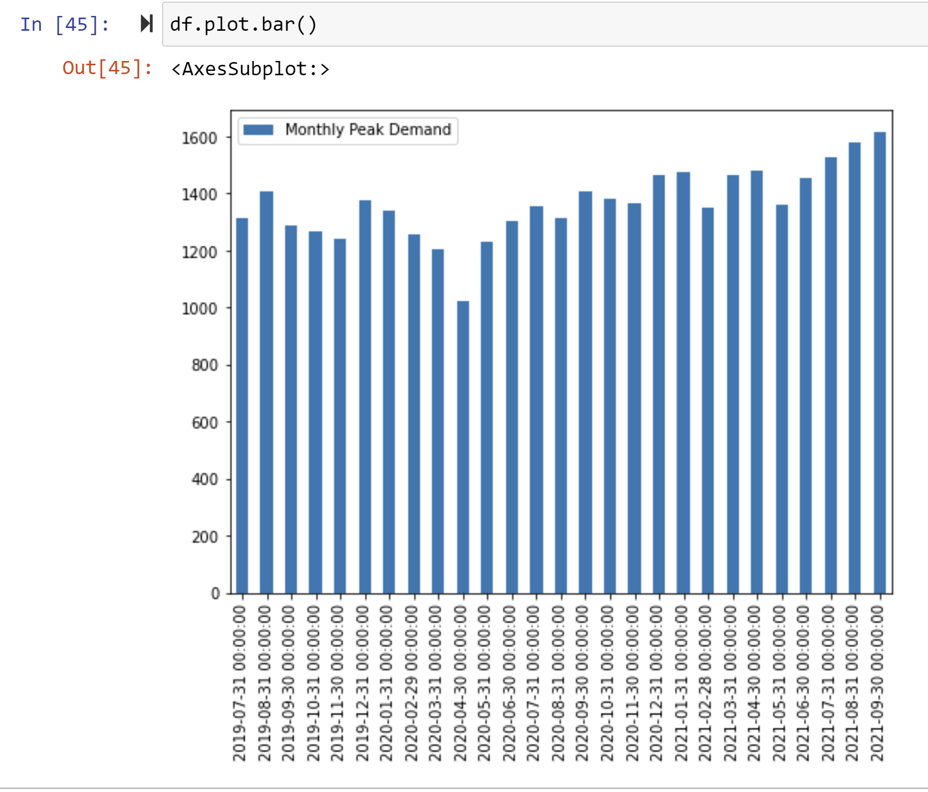Click the blue legend color patch

258,130
